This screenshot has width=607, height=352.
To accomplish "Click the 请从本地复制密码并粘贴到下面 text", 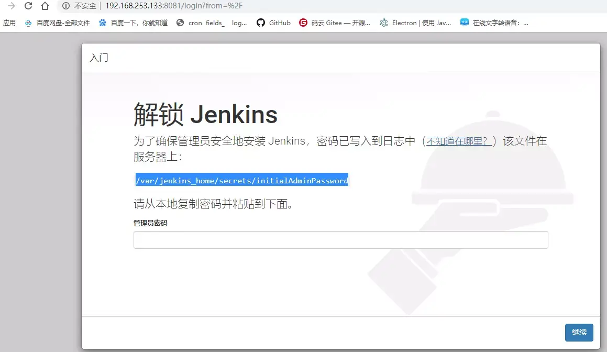I will 213,204.
